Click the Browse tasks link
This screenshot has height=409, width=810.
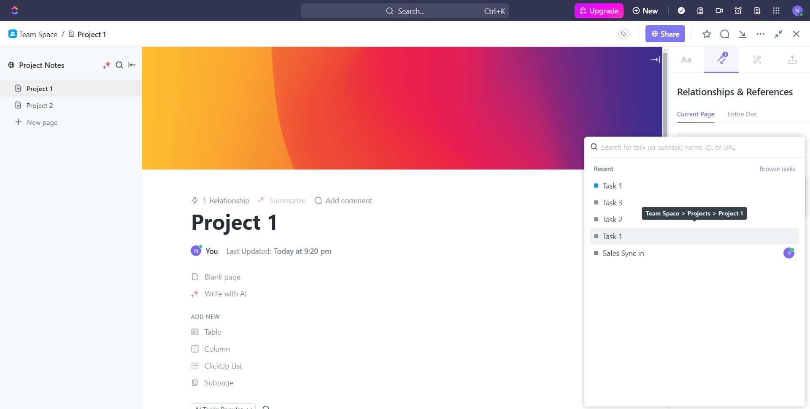(777, 169)
